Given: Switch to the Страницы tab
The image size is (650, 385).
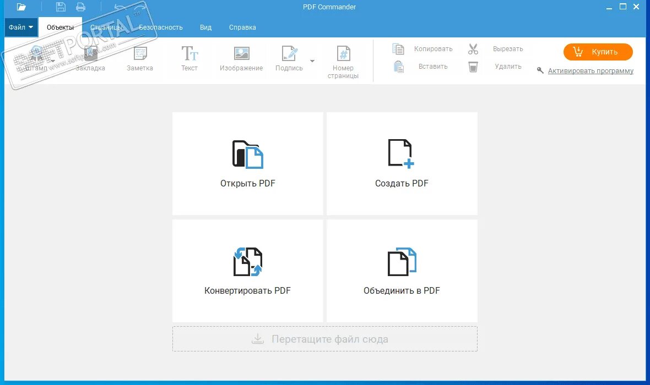Looking at the screenshot, I should click(x=106, y=28).
